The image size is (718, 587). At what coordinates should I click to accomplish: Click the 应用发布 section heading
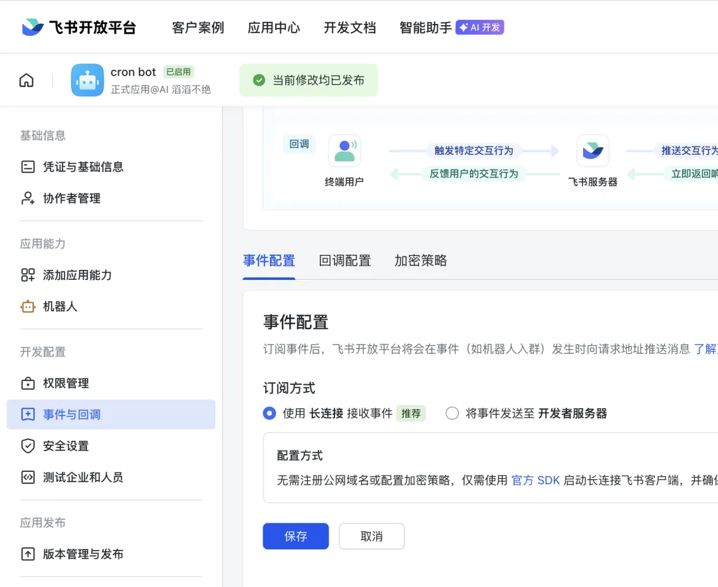coord(43,523)
